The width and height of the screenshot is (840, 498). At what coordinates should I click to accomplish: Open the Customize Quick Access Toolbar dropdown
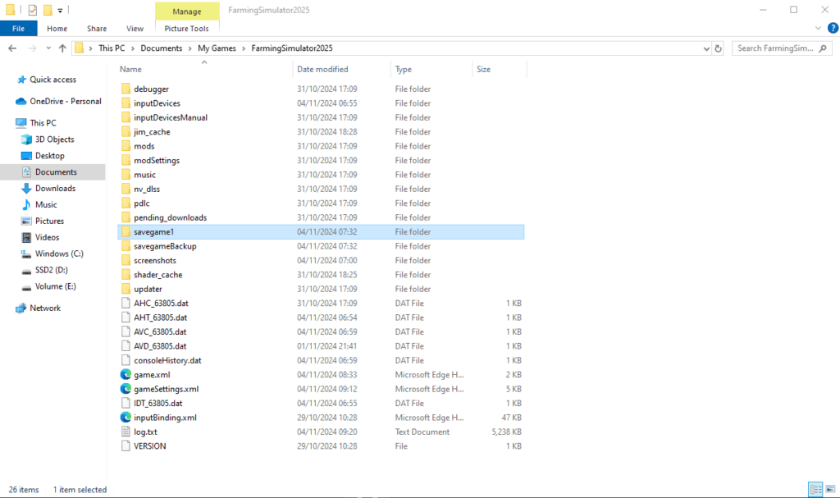click(61, 11)
